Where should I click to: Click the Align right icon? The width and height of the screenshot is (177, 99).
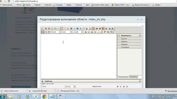pos(110,29)
